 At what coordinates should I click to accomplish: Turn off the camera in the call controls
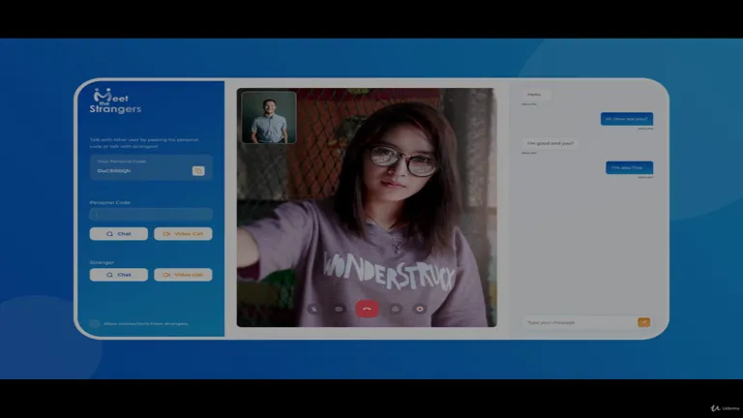[x=339, y=309]
